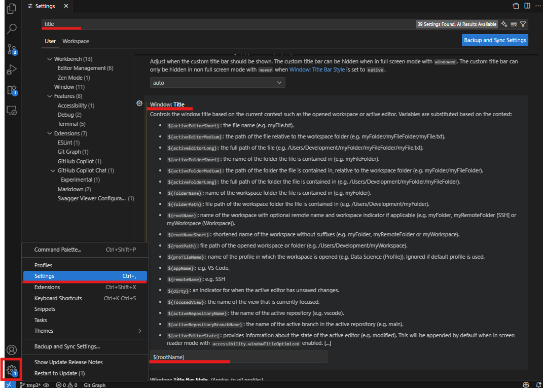The height and width of the screenshot is (388, 543).
Task: Click the Split Editor Right icon
Action: pos(527,6)
